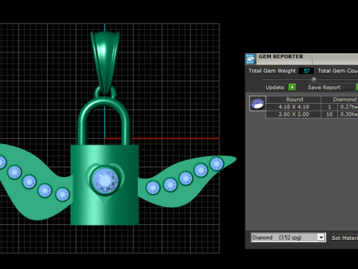Click the Total Gem Count label
This screenshot has width=358, height=269.
point(337,71)
